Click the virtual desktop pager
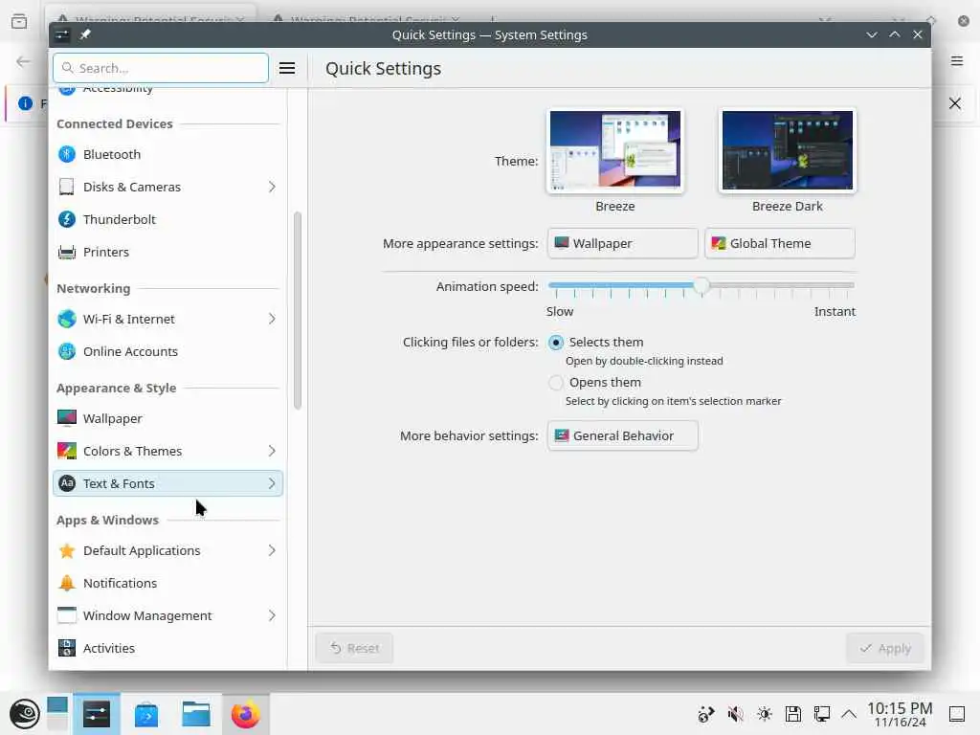This screenshot has width=980, height=735. click(x=56, y=714)
